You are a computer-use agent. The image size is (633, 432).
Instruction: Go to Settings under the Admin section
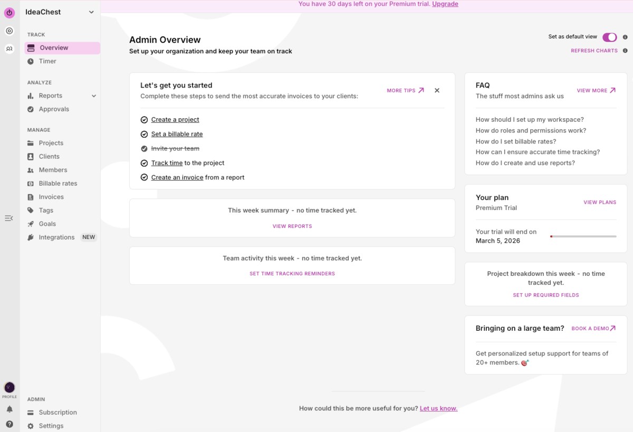pyautogui.click(x=51, y=426)
